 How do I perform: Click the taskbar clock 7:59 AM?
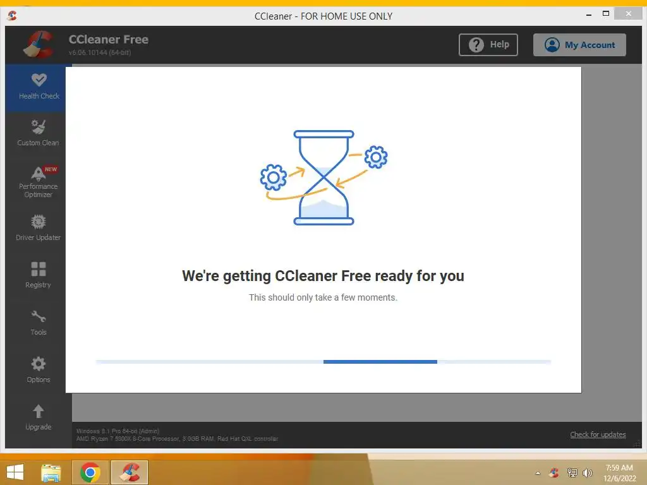619,468
